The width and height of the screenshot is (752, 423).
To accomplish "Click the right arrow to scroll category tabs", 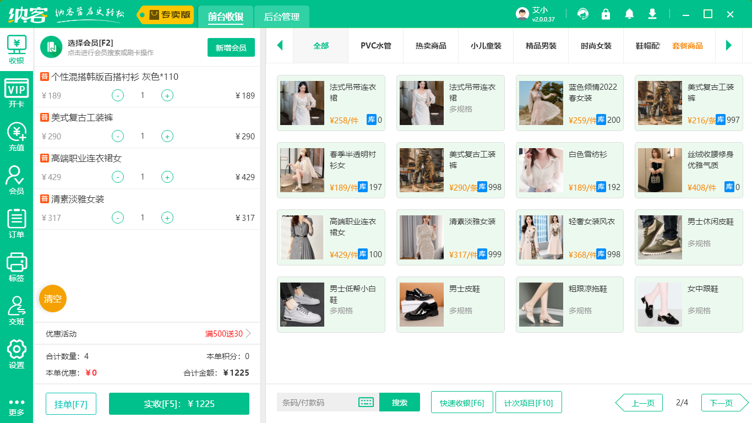I will pos(729,46).
